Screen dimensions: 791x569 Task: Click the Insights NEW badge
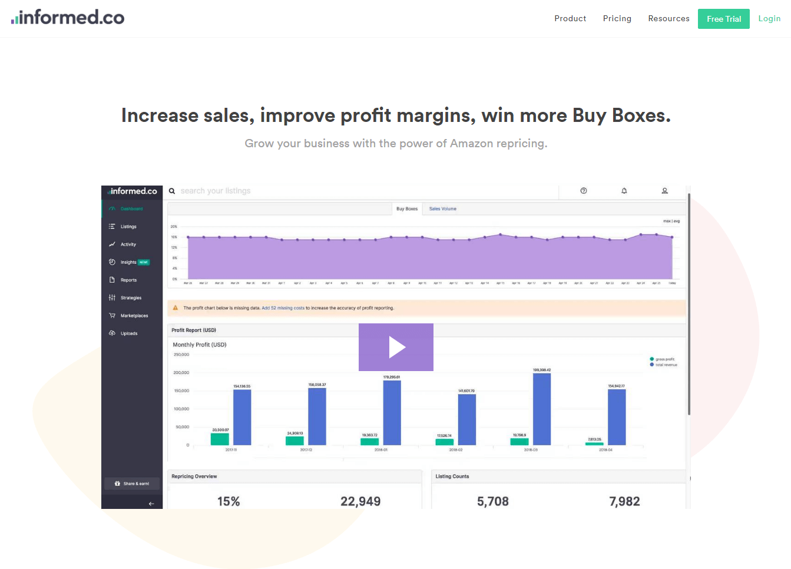point(144,262)
